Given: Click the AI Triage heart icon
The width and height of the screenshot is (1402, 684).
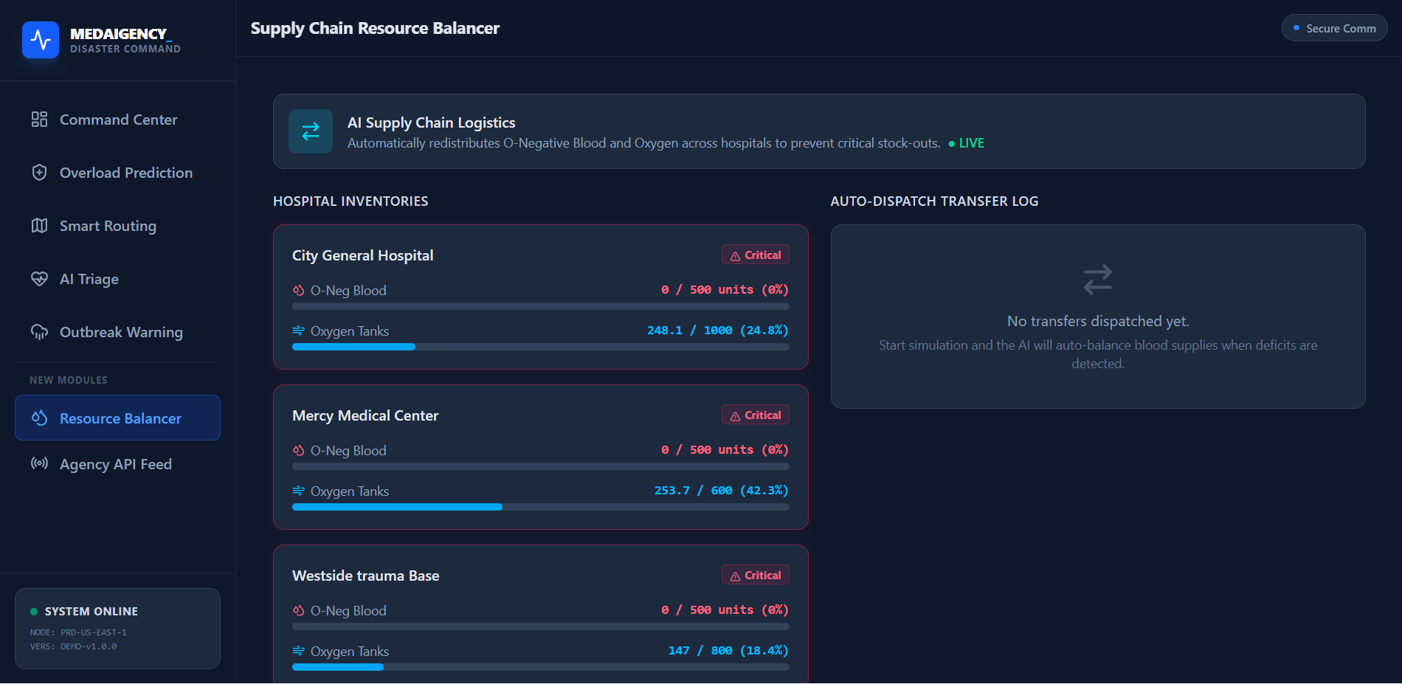Looking at the screenshot, I should [39, 279].
